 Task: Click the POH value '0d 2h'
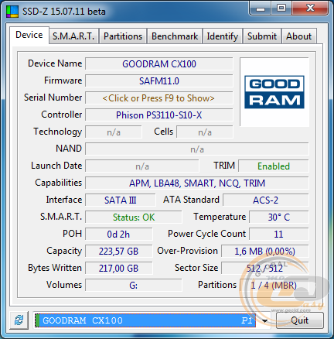coord(119,235)
